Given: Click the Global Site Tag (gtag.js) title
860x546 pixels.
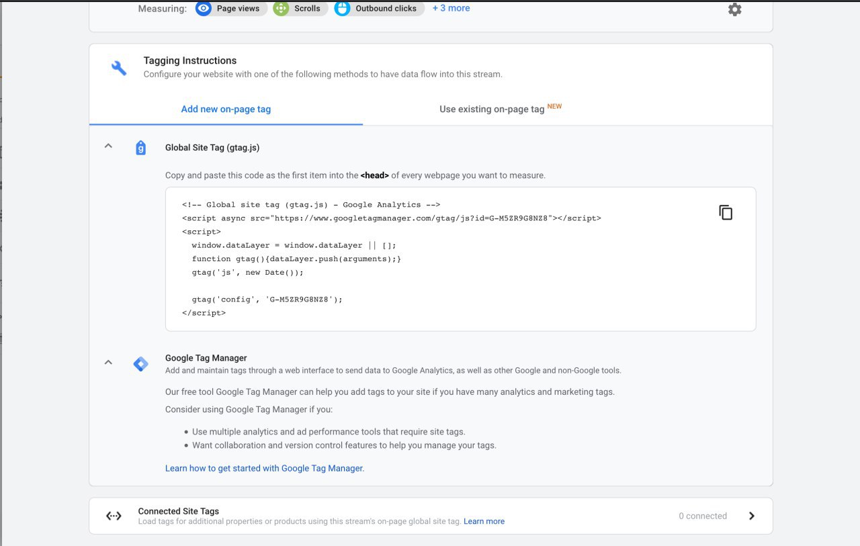Looking at the screenshot, I should [212, 148].
